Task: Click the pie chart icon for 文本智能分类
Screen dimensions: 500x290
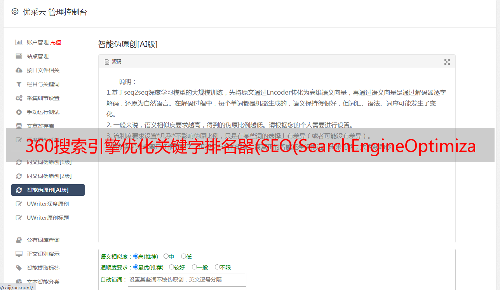Action: 19,282
